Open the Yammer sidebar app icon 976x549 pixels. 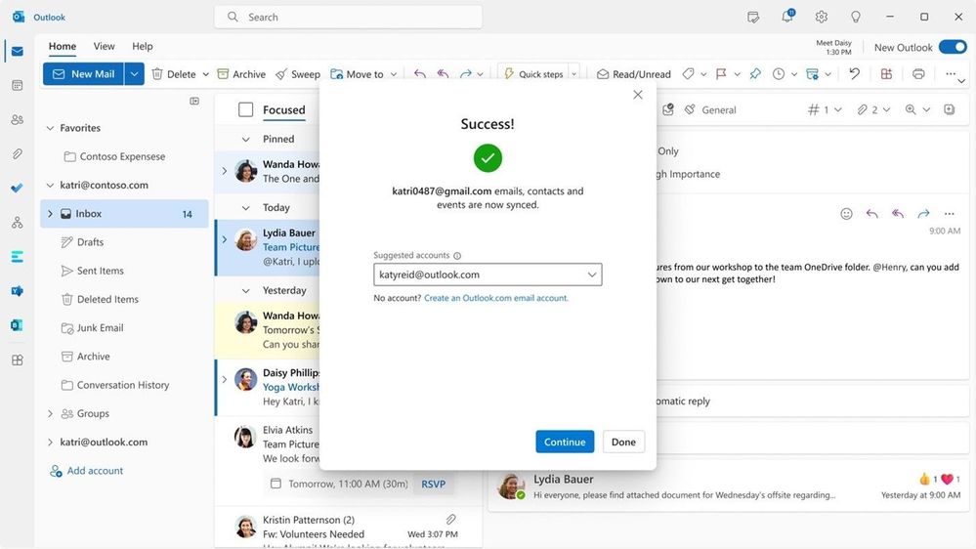[x=18, y=291]
